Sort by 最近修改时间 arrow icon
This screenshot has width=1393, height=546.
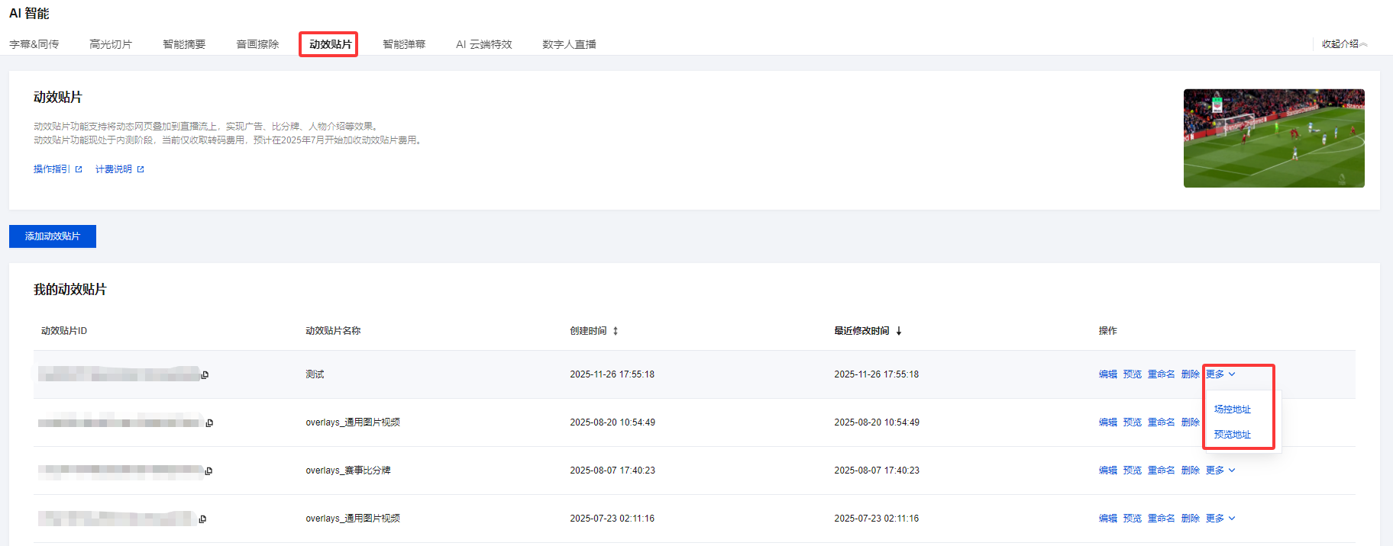pyautogui.click(x=899, y=331)
